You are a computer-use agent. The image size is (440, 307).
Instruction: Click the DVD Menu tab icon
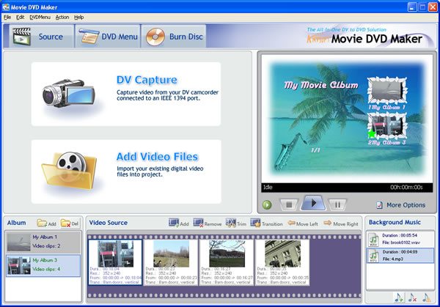click(89, 37)
